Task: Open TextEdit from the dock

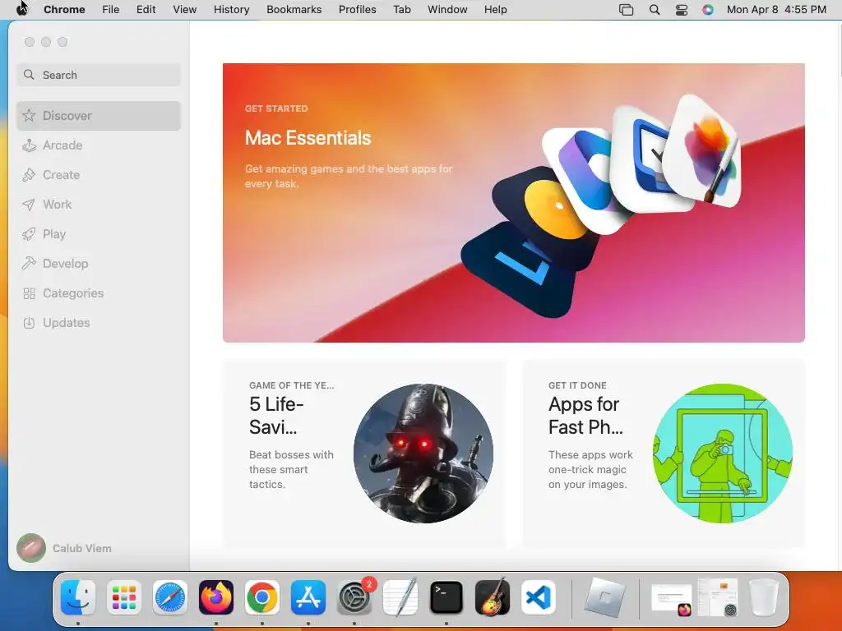Action: 400,597
